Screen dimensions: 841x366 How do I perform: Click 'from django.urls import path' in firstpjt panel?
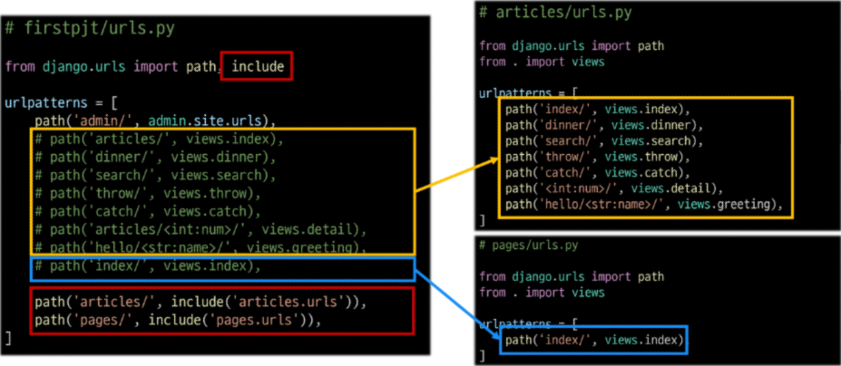tap(111, 67)
